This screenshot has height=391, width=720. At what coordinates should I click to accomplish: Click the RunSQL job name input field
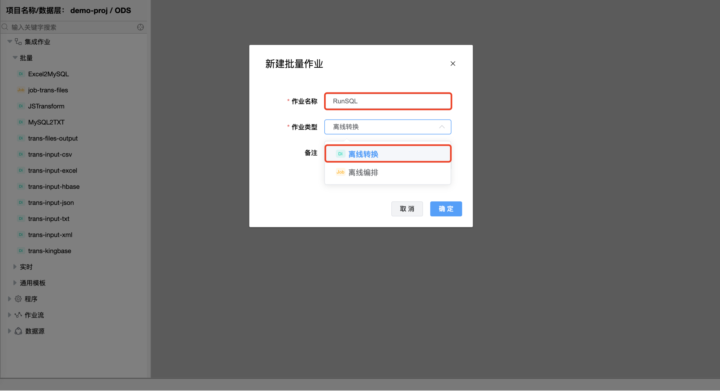coord(387,101)
